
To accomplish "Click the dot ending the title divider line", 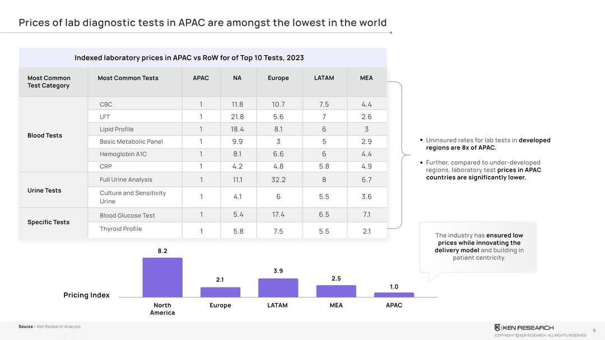I will [x=390, y=32].
